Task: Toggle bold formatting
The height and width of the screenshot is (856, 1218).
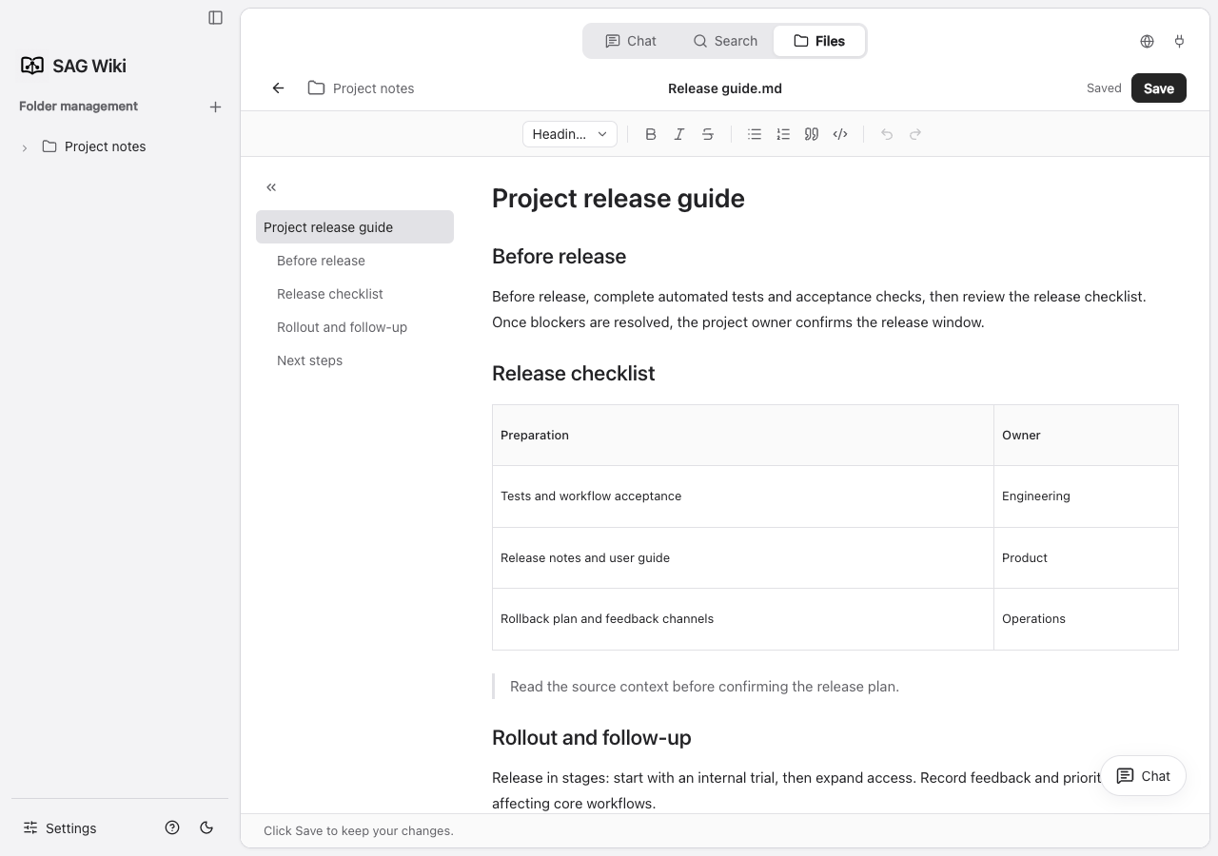Action: coord(651,134)
